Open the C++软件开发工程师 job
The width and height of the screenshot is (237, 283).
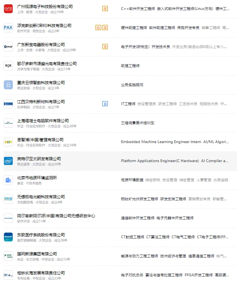(138, 9)
